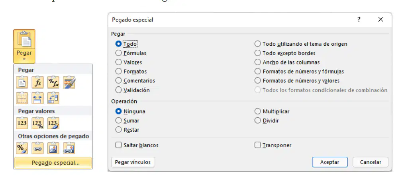396x175 pixels.
Task: Click the large Pegar clipboard icon
Action: pos(24,39)
